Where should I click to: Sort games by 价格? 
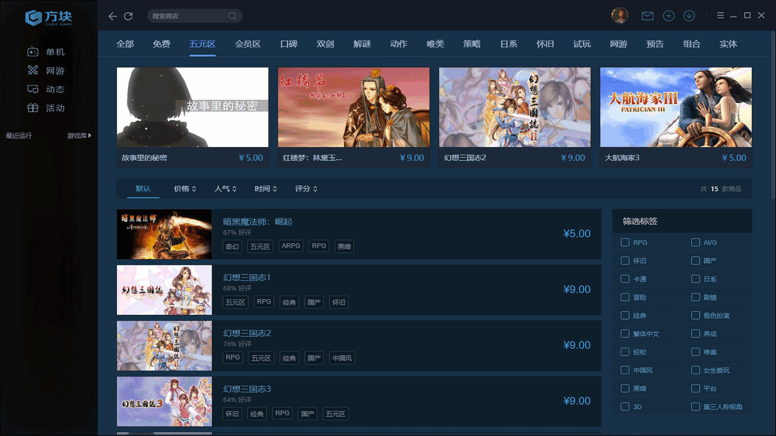point(184,188)
